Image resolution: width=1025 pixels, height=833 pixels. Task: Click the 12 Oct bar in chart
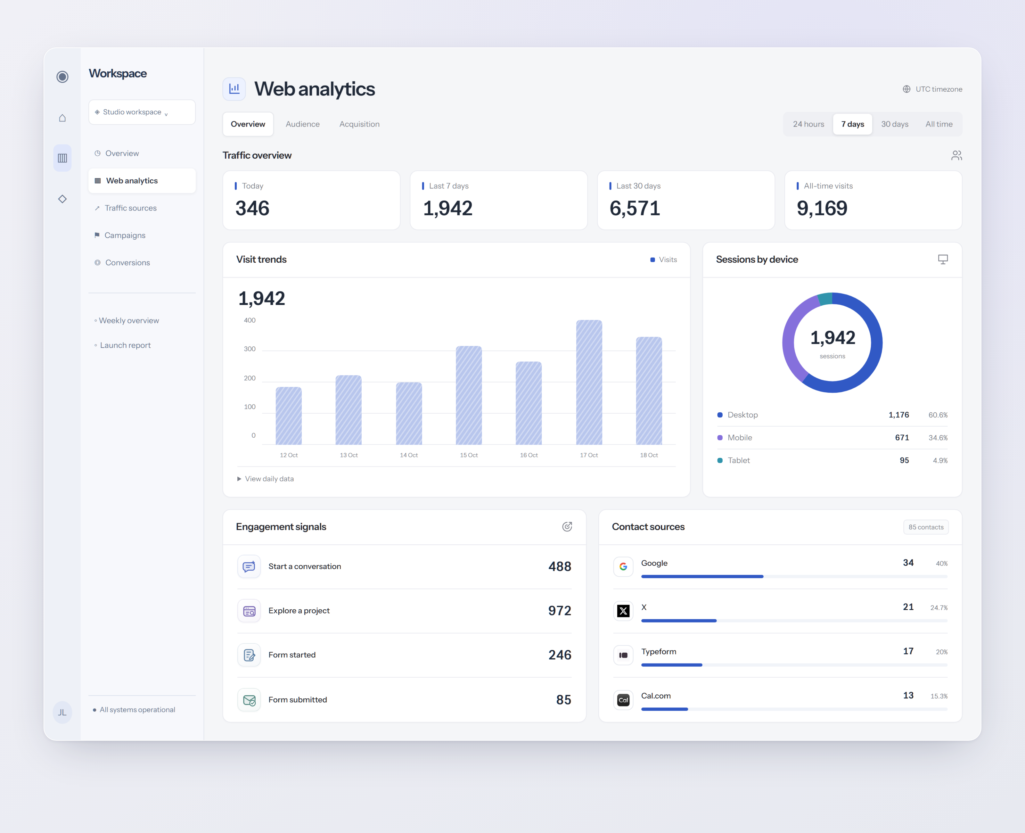click(289, 416)
